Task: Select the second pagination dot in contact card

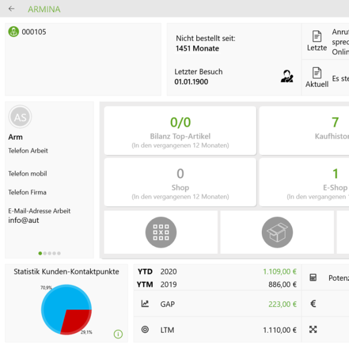Action: (45, 253)
